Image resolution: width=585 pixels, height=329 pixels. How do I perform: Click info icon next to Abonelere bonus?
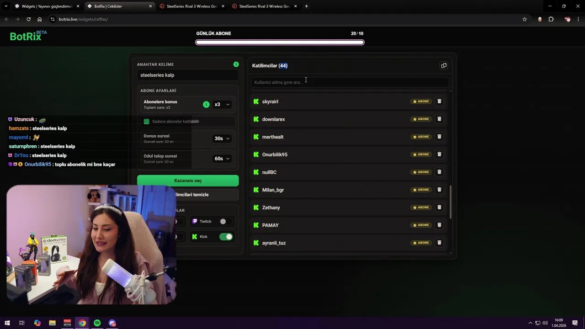point(206,104)
